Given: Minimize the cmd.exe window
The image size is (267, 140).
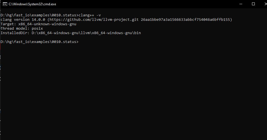Looking at the screenshot, I should click(x=241, y=4).
